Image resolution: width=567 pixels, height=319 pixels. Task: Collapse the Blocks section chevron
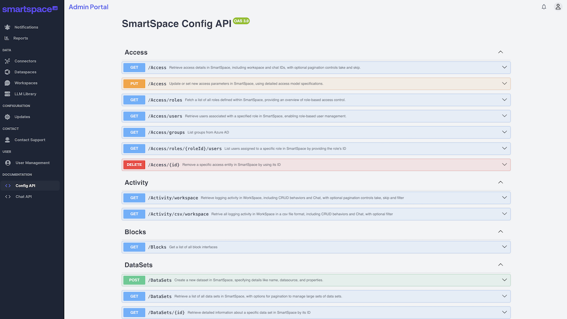coord(501,232)
